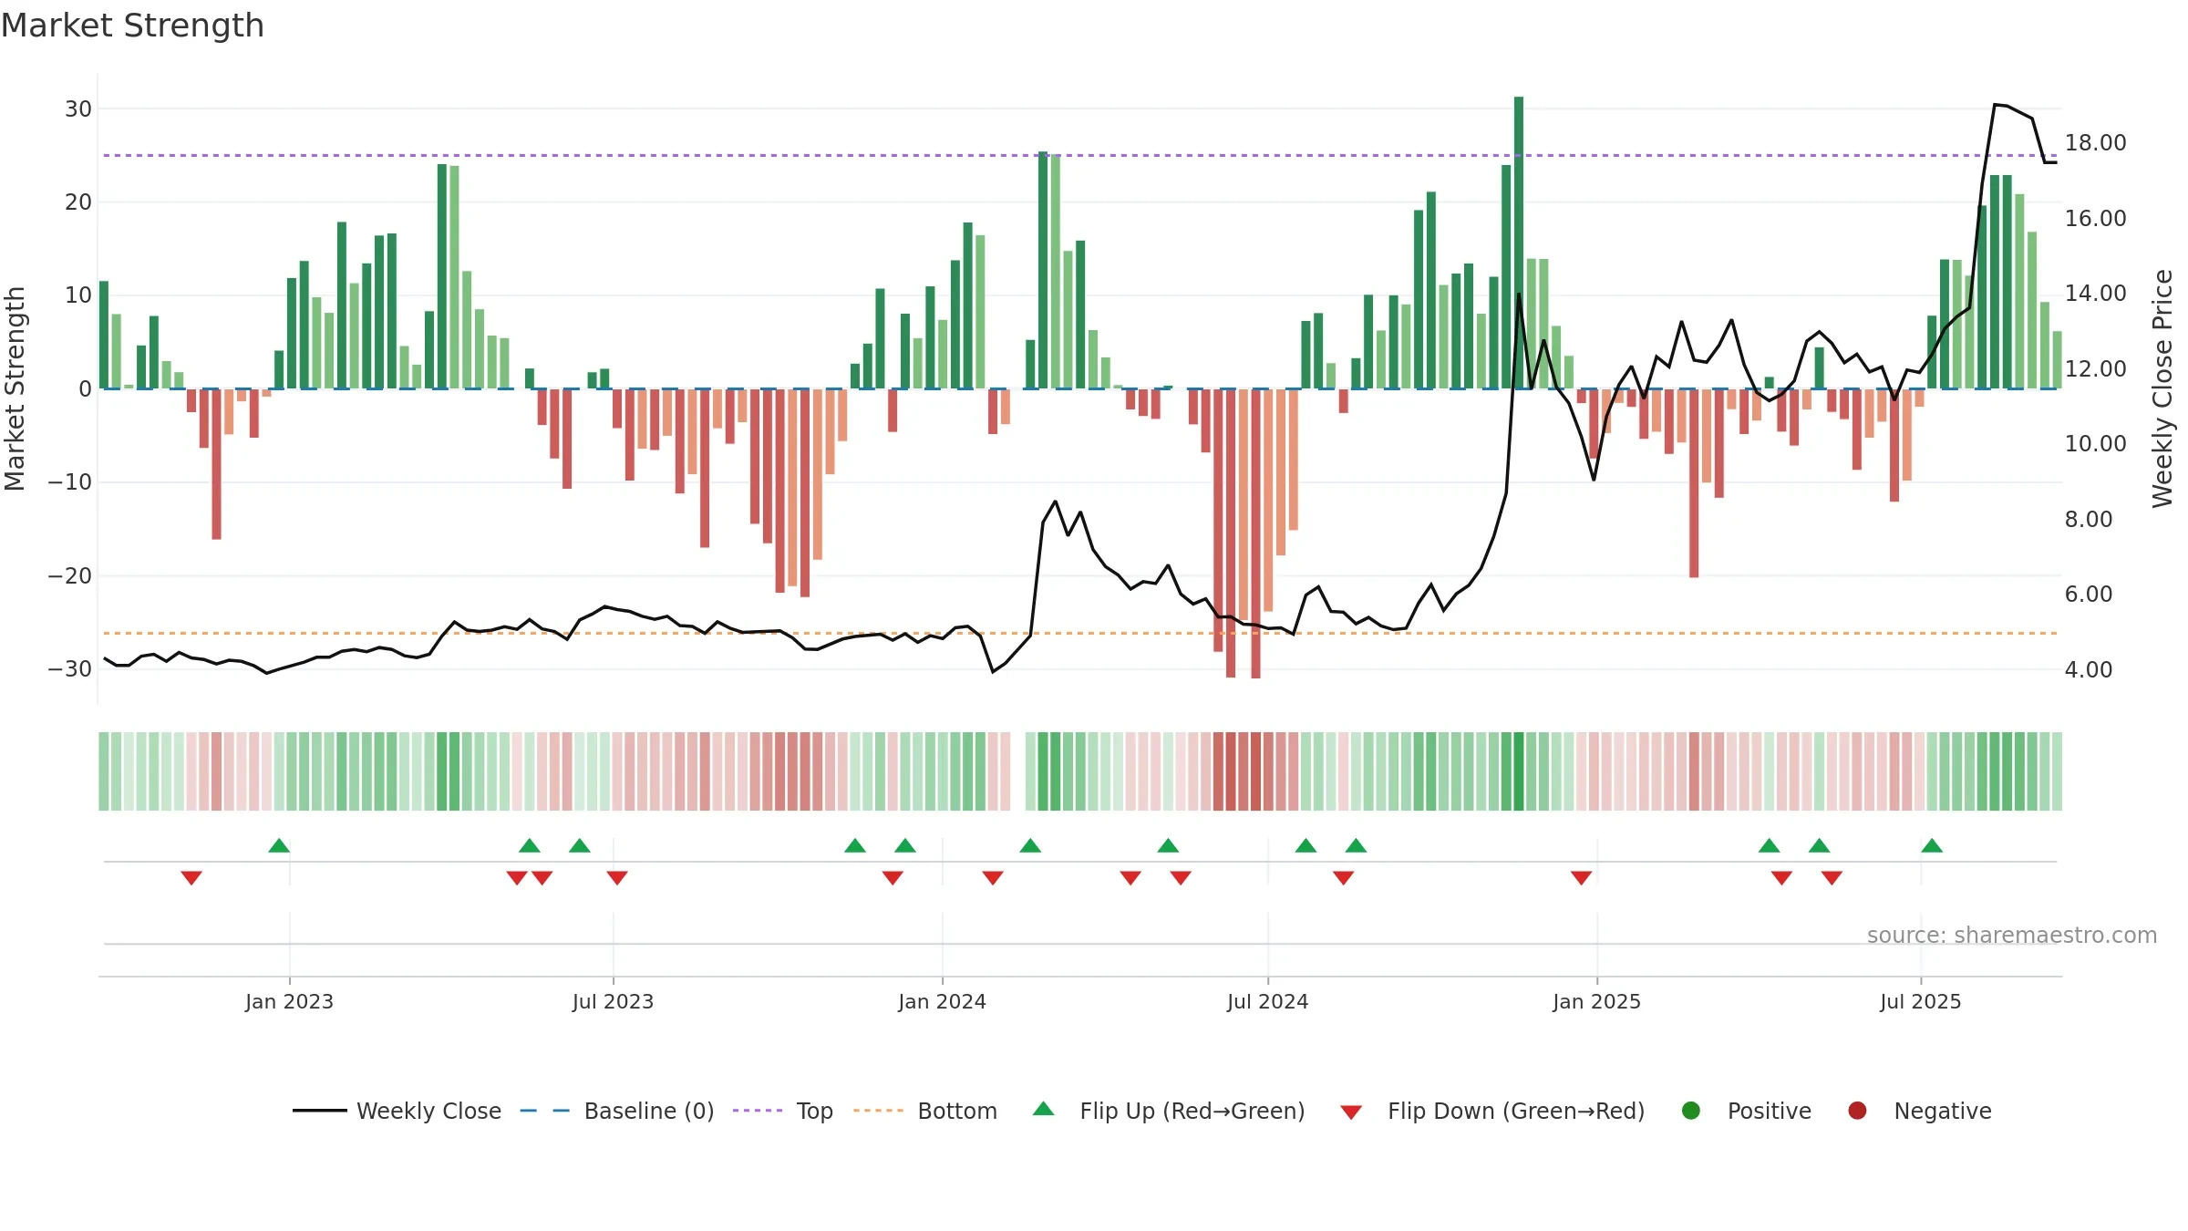Viewport: 2188px width, 1231px height.
Task: Click the Market Strength chart title
Action: pyautogui.click(x=133, y=26)
